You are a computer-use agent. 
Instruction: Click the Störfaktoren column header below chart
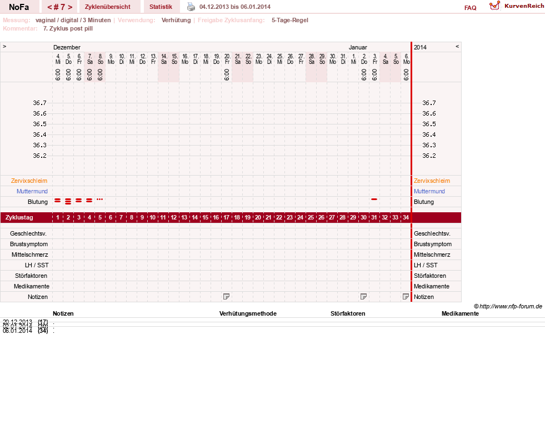coord(348,313)
